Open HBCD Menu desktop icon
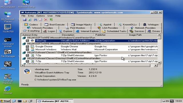This screenshot has height=103, width=183. point(8,66)
